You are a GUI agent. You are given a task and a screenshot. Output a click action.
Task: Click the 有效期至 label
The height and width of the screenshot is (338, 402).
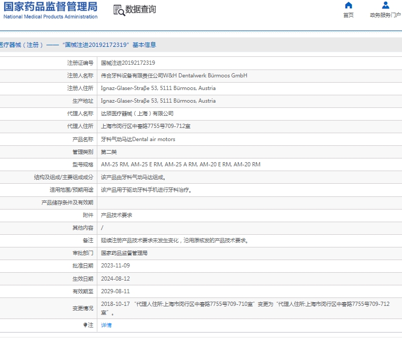[x=83, y=292]
